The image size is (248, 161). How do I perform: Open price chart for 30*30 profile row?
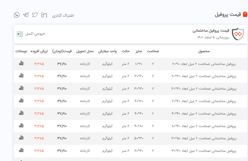[x=21, y=88]
